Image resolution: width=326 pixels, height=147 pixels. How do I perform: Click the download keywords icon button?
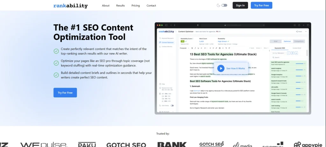point(296,53)
